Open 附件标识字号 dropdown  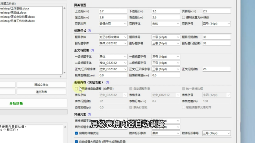(x=216, y=133)
